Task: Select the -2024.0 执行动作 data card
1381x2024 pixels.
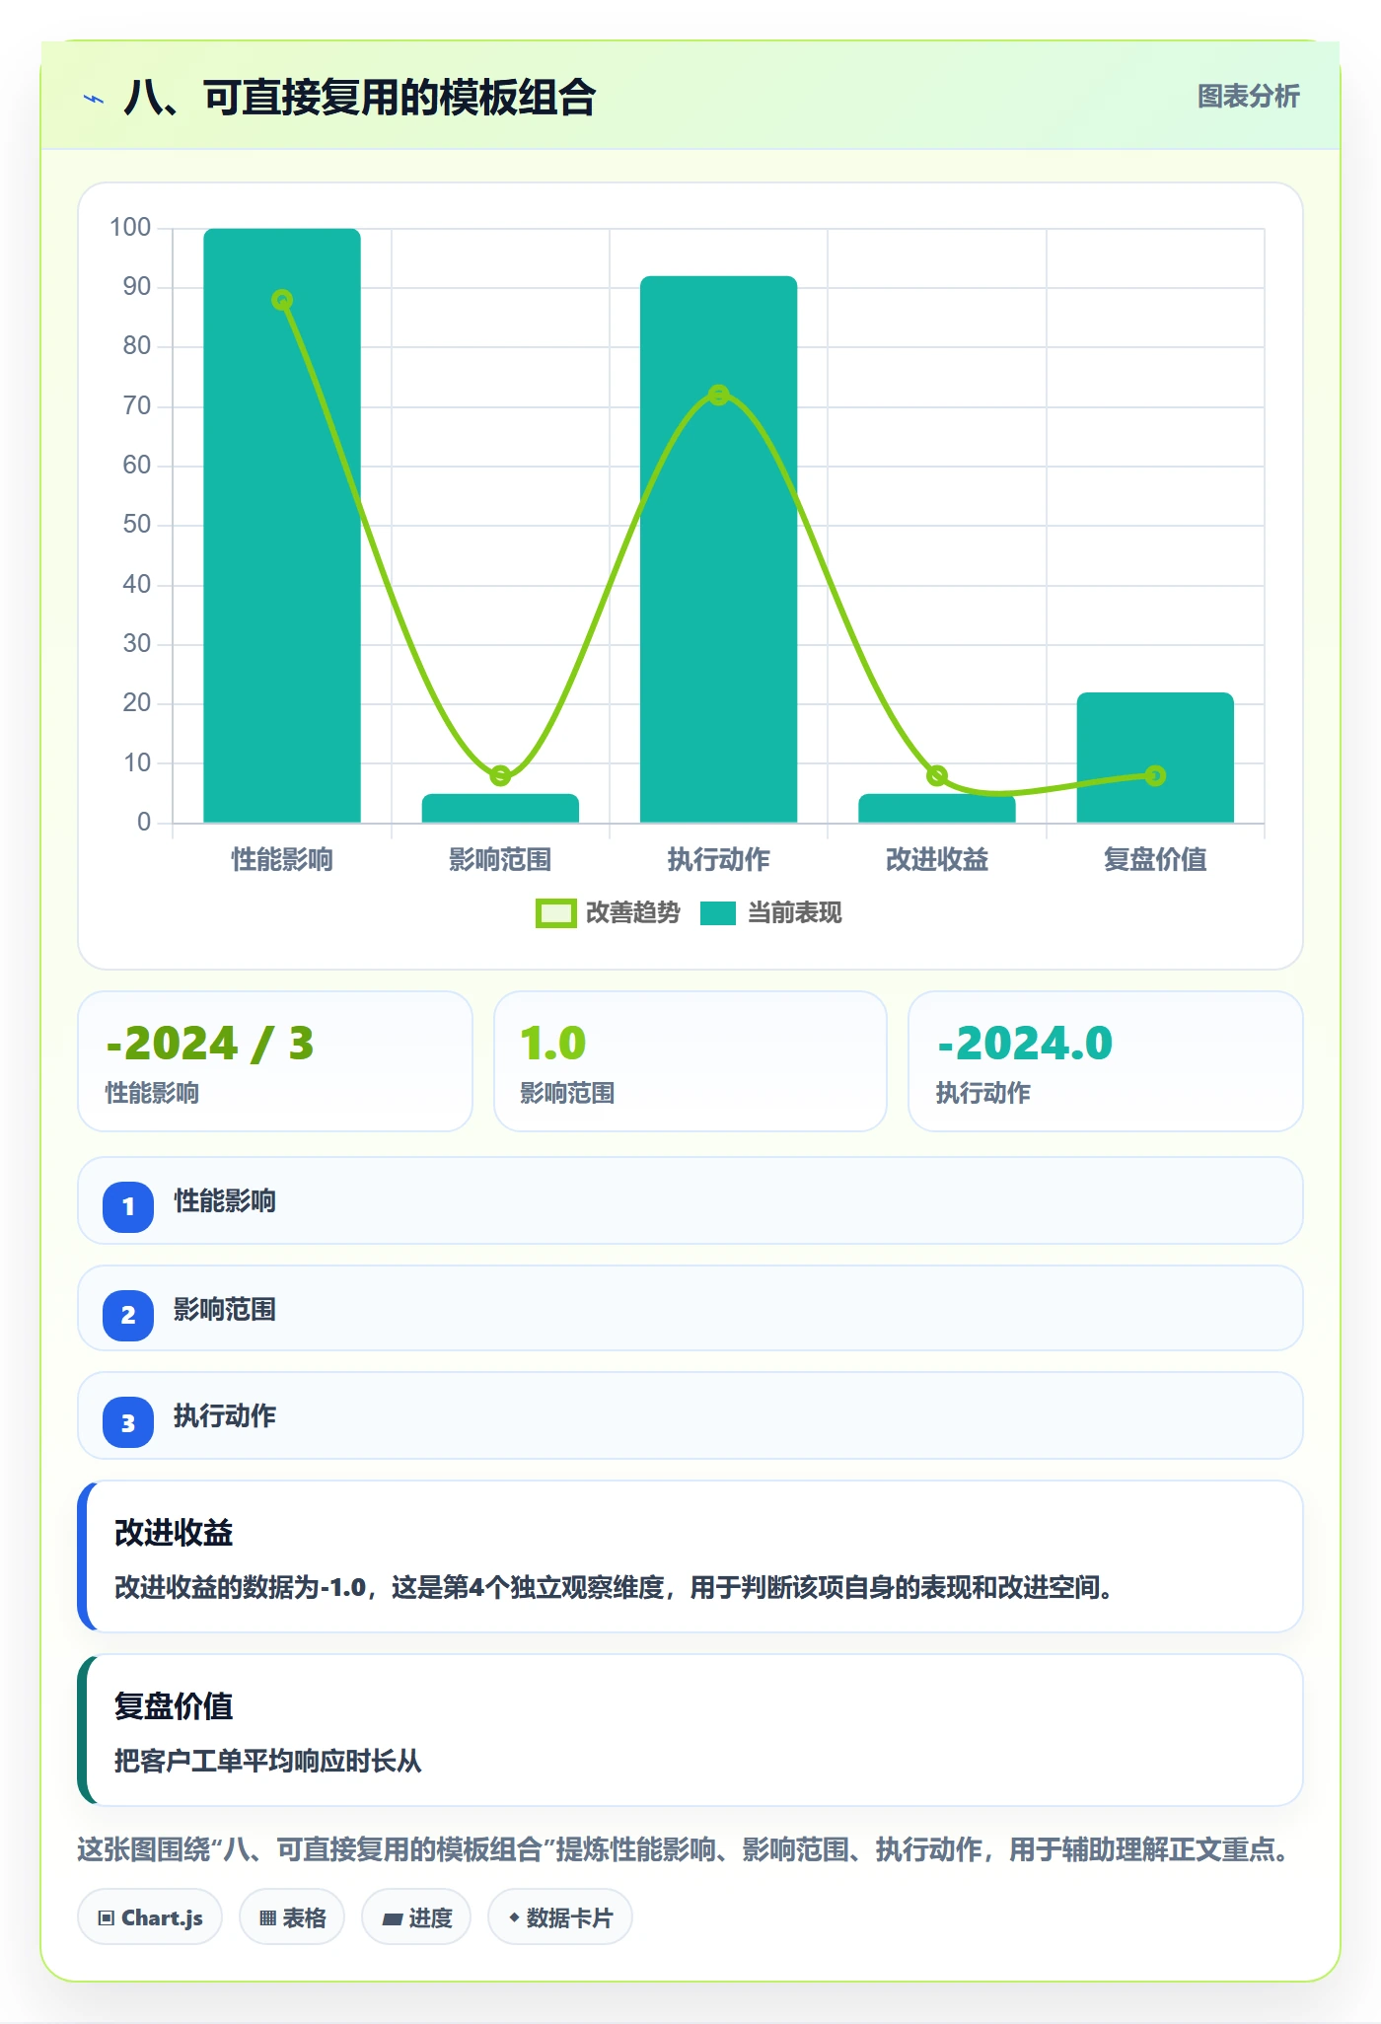Action: (x=1106, y=1061)
